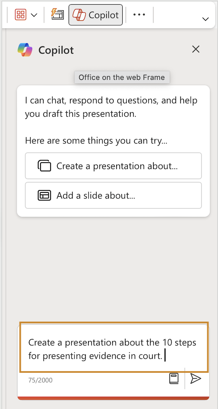Click the Copilot pane title text
The height and width of the screenshot is (409, 218).
(56, 50)
